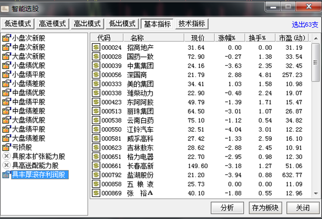This screenshot has width=322, height=219.
Task: Click the icon beside 具丰厚滚存利润股
Action: tap(7, 175)
